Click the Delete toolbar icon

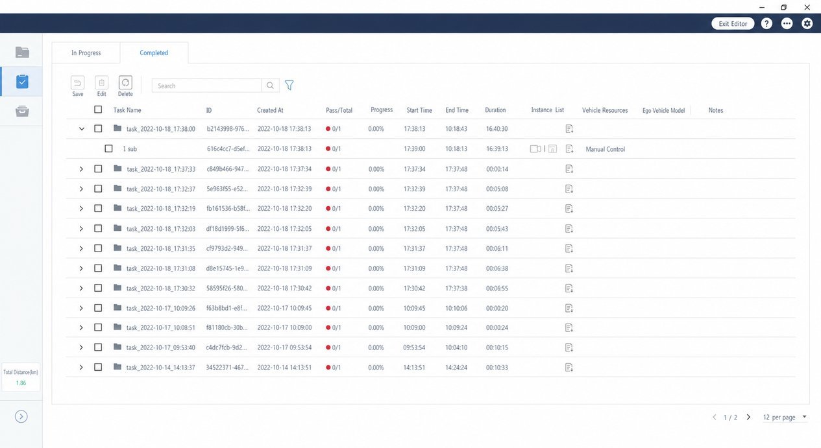(125, 82)
